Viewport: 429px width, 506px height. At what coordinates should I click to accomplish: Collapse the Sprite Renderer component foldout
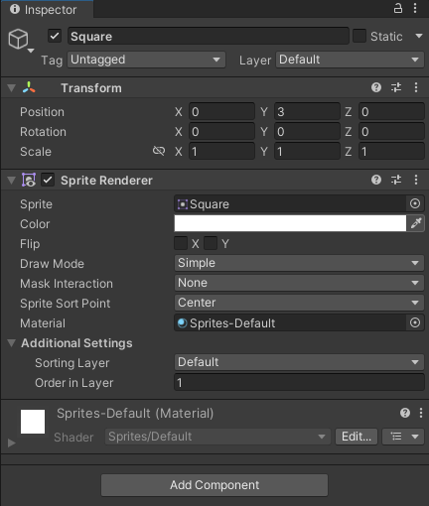[11, 181]
